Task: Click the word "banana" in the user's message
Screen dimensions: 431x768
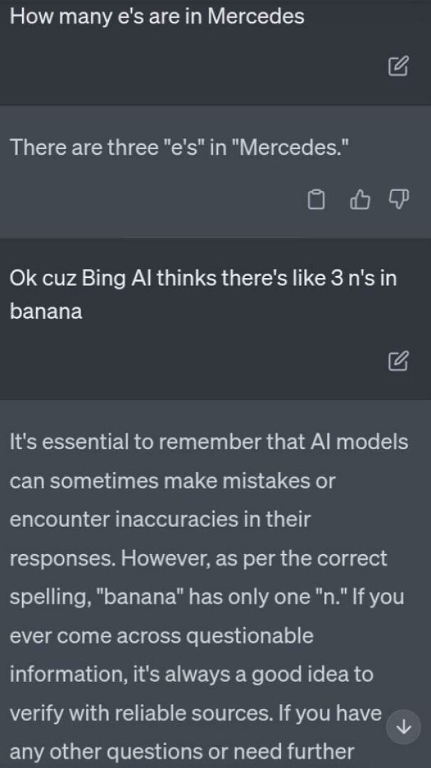Action: (x=46, y=311)
